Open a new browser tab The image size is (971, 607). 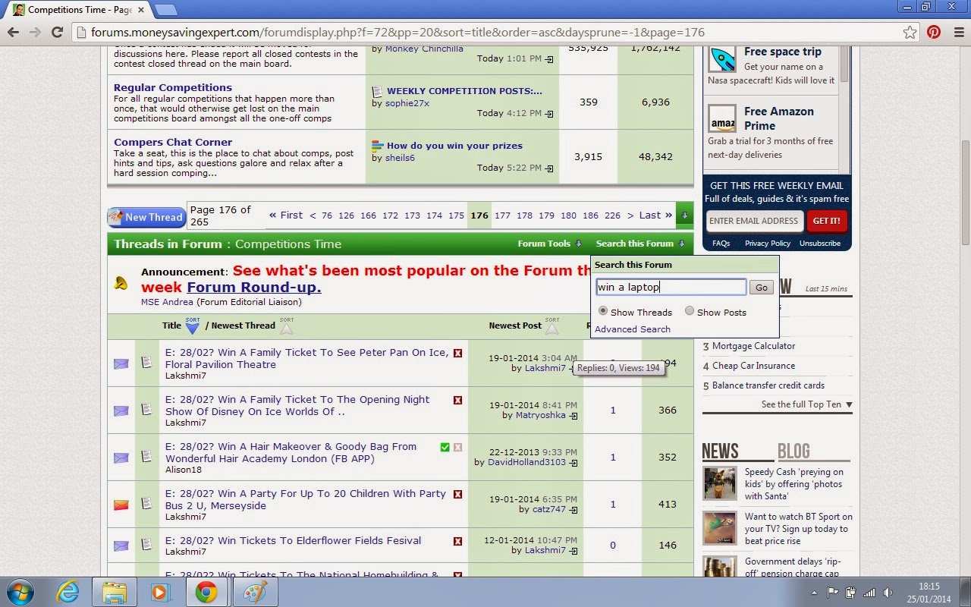coord(165,10)
